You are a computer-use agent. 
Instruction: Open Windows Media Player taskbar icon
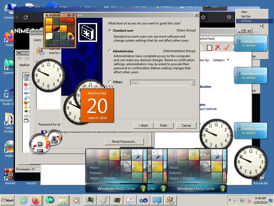tap(76, 200)
